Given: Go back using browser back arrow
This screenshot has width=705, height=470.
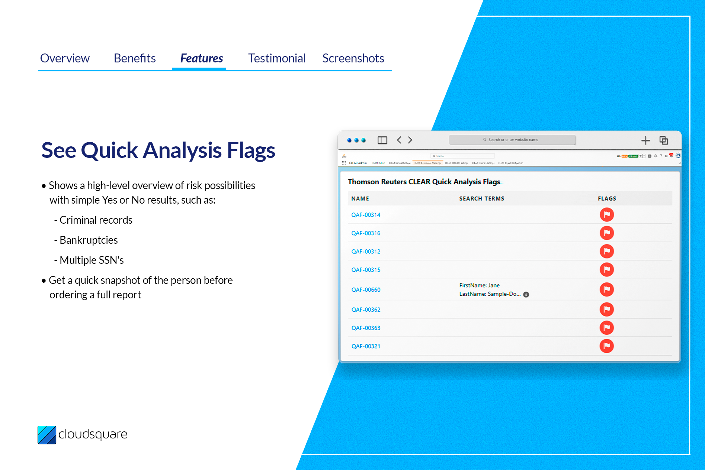Looking at the screenshot, I should click(399, 140).
